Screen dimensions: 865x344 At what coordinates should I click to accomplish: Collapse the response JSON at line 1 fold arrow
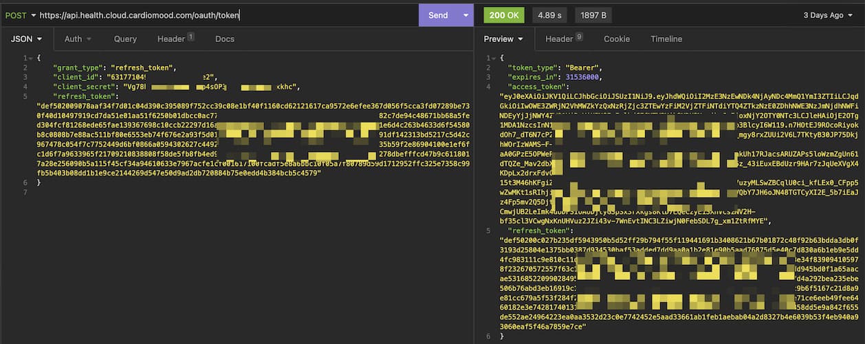tap(494, 58)
